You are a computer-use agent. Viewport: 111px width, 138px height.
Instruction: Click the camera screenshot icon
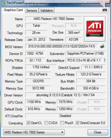(105, 10)
